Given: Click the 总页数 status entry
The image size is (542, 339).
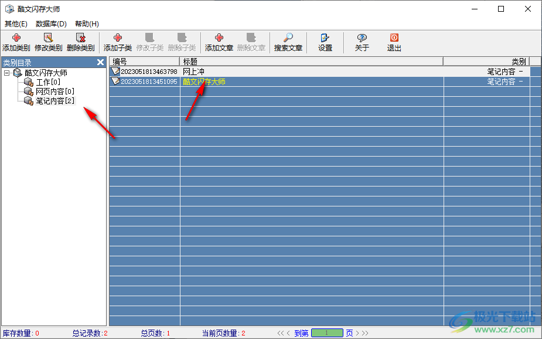Looking at the screenshot, I should [155, 333].
